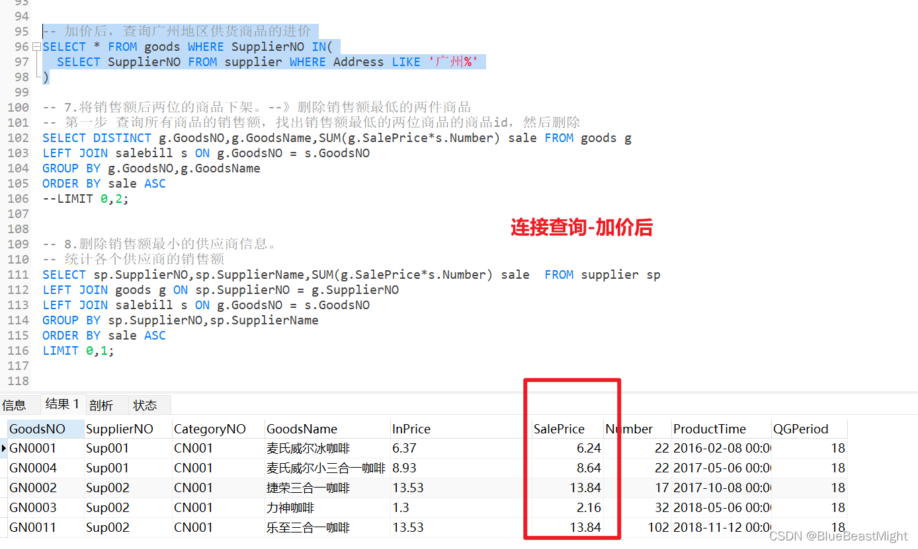918x549 pixels.
Task: Place cursor on the --LIMIT 0,2; line
Action: 85,199
